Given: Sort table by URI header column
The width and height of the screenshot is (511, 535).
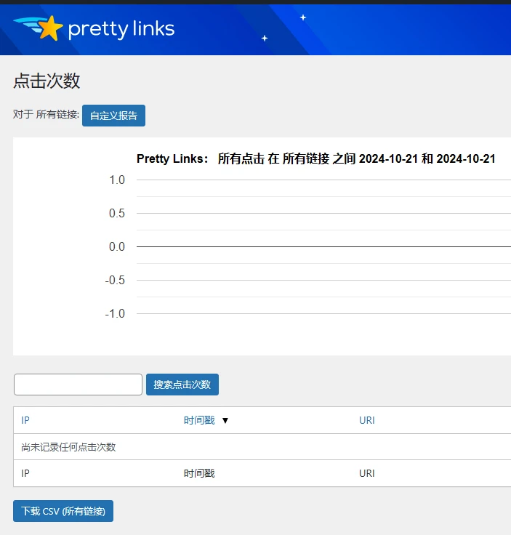Looking at the screenshot, I should coord(366,420).
